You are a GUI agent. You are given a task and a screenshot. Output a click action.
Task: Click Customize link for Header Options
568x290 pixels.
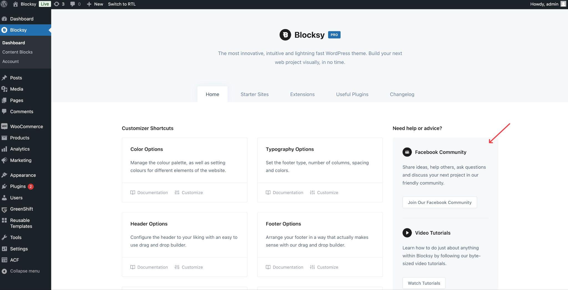tap(189, 267)
